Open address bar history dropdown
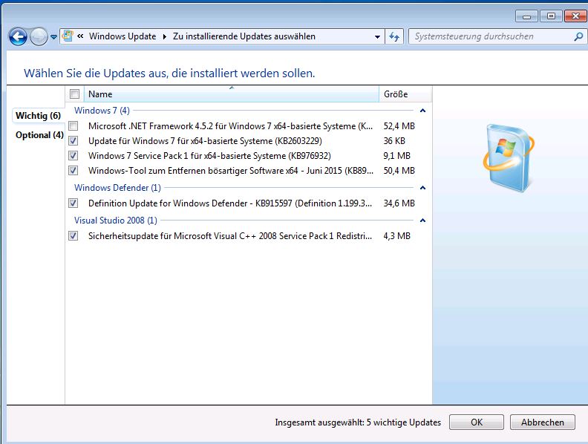 [377, 36]
